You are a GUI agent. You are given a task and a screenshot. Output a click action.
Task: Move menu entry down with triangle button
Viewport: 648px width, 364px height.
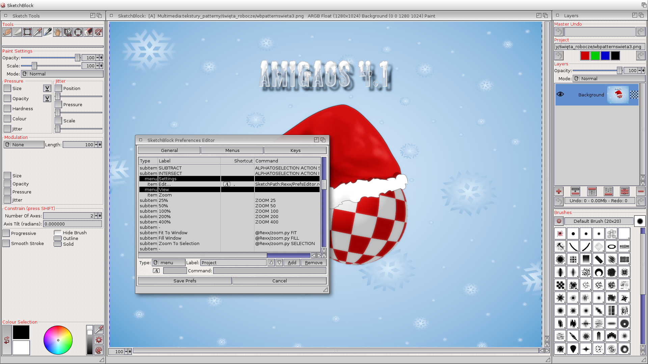tap(279, 263)
